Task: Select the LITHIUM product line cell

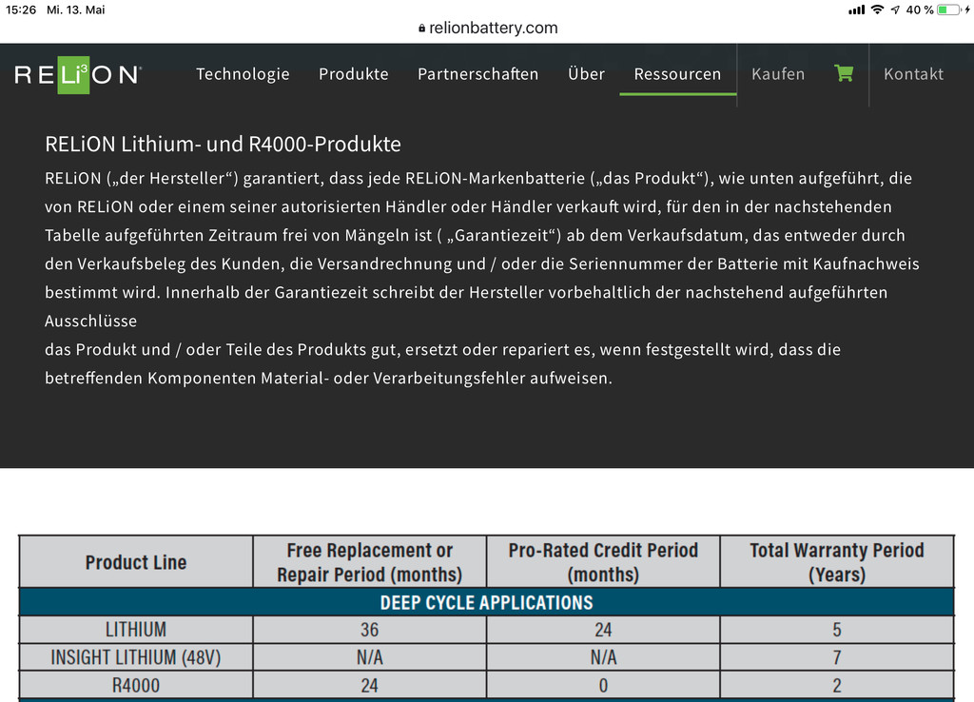Action: click(x=136, y=630)
